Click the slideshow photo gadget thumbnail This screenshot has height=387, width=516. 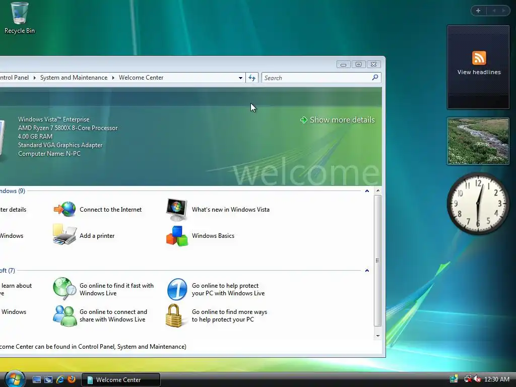[x=478, y=141]
